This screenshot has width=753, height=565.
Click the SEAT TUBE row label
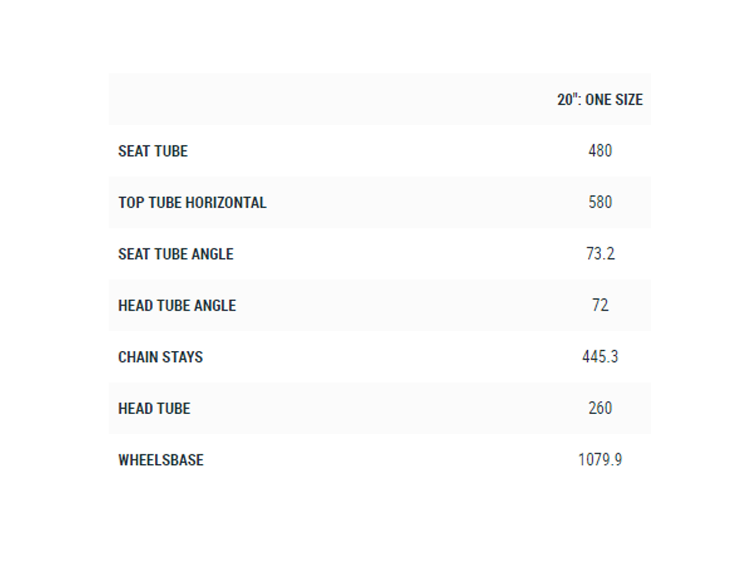[x=153, y=151]
